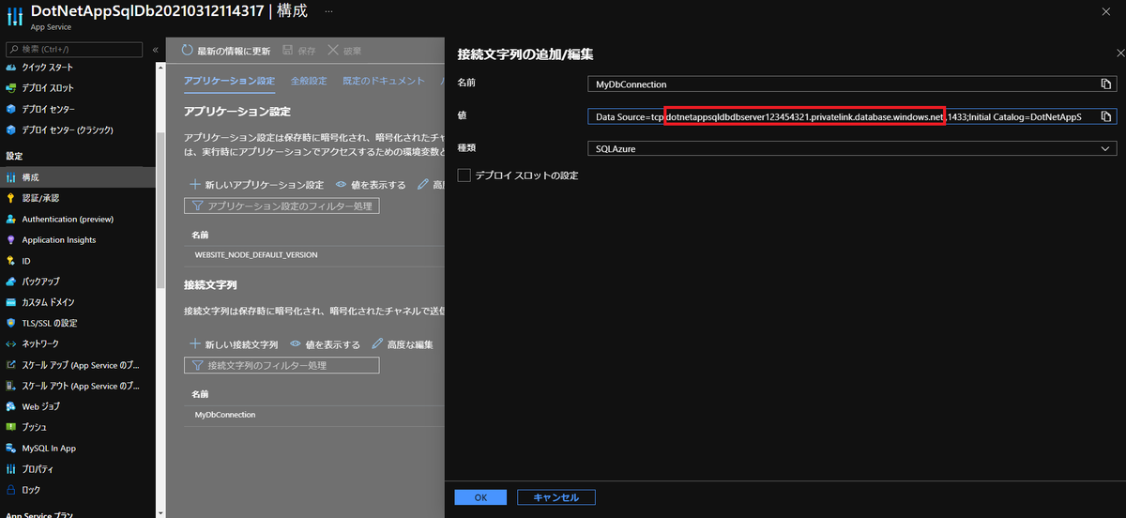
Task: Click アプリケーション設定のフィルター処理 filter box
Action: point(281,206)
